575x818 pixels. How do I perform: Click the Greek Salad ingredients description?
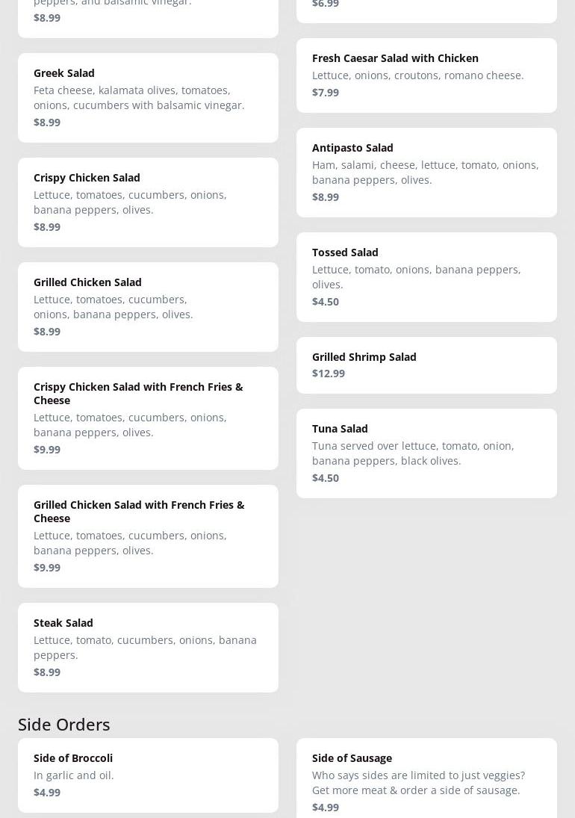[139, 98]
